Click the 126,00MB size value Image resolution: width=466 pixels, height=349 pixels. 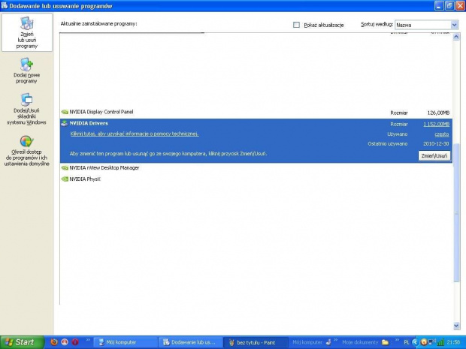(438, 113)
